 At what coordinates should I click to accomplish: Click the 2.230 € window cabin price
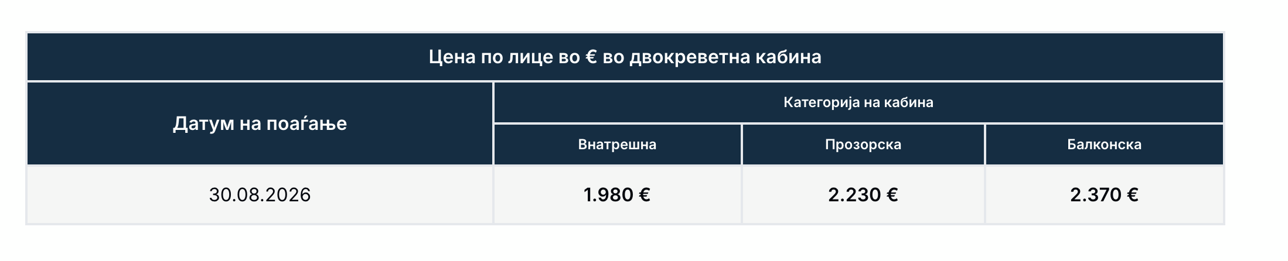coord(863,194)
